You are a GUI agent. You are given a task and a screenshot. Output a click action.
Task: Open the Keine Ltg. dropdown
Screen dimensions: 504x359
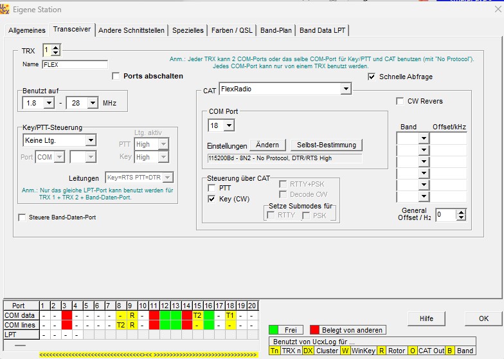coord(91,140)
